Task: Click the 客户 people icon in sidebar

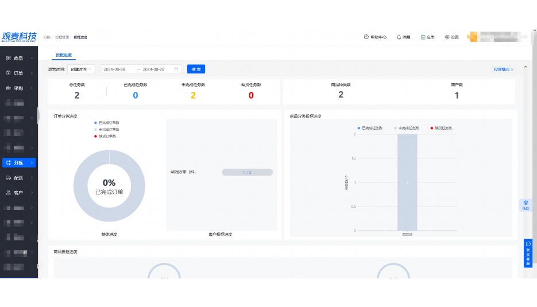Action: pos(8,193)
